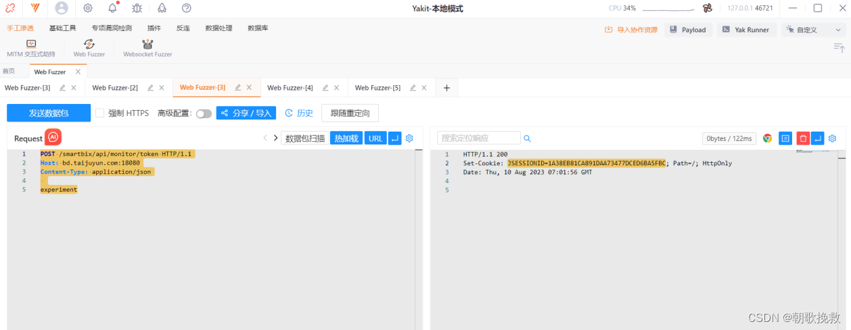The width and height of the screenshot is (851, 330).
Task: Open the user profile avatar
Action: [62, 8]
